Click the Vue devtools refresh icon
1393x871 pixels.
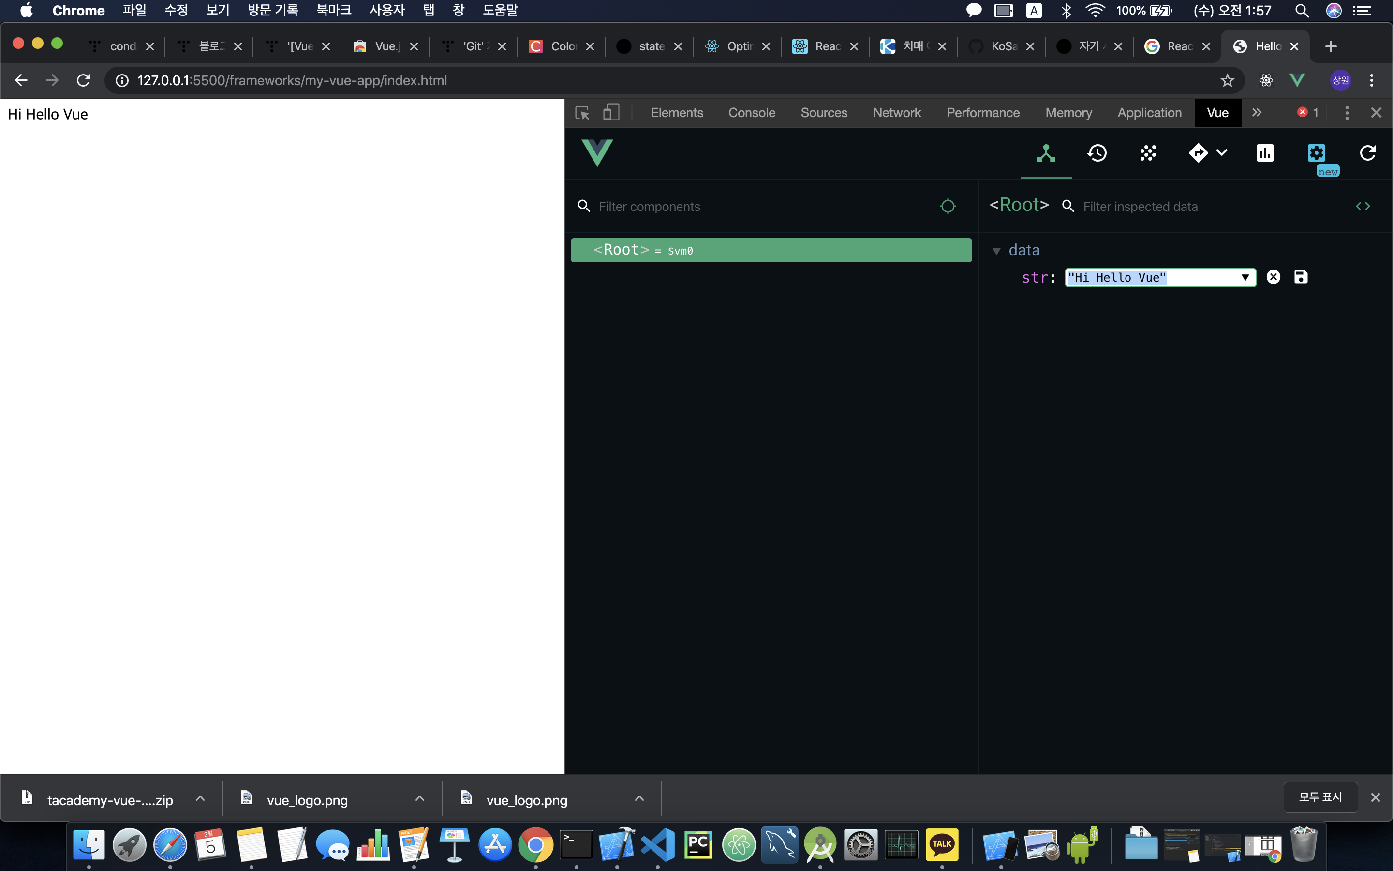[x=1367, y=153]
